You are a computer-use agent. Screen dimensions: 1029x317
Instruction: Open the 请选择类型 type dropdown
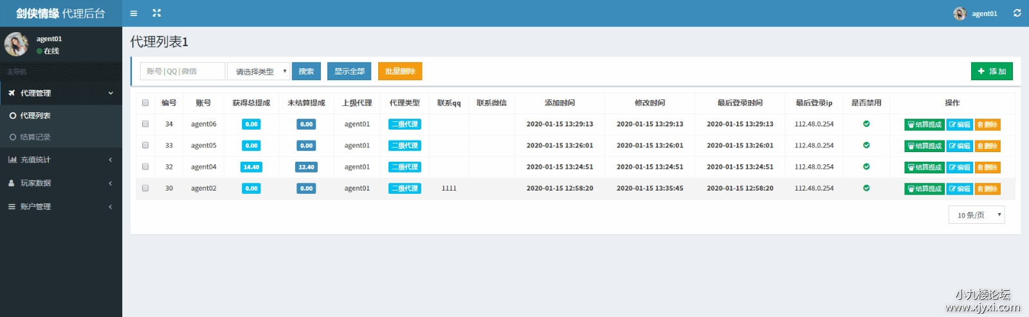[x=259, y=71]
